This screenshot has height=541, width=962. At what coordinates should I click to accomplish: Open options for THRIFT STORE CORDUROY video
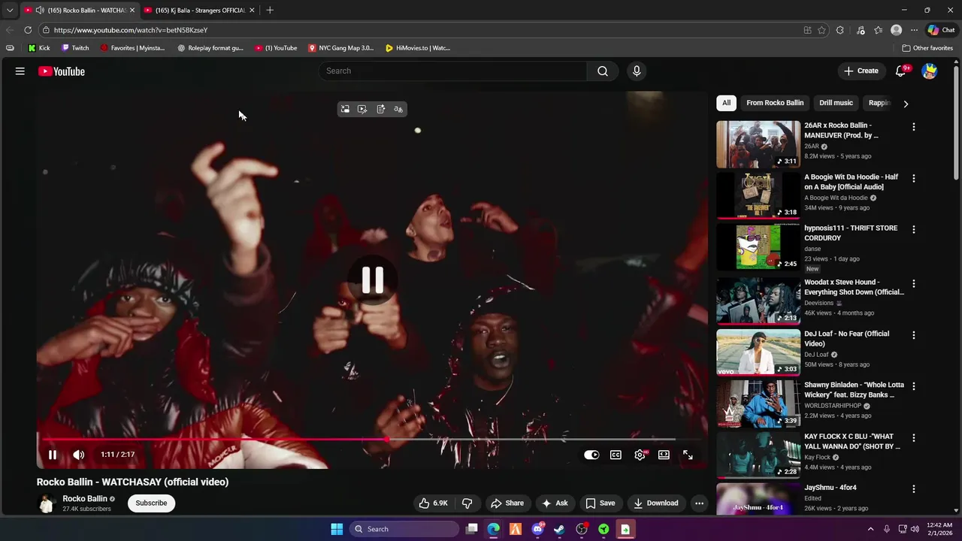coord(914,229)
